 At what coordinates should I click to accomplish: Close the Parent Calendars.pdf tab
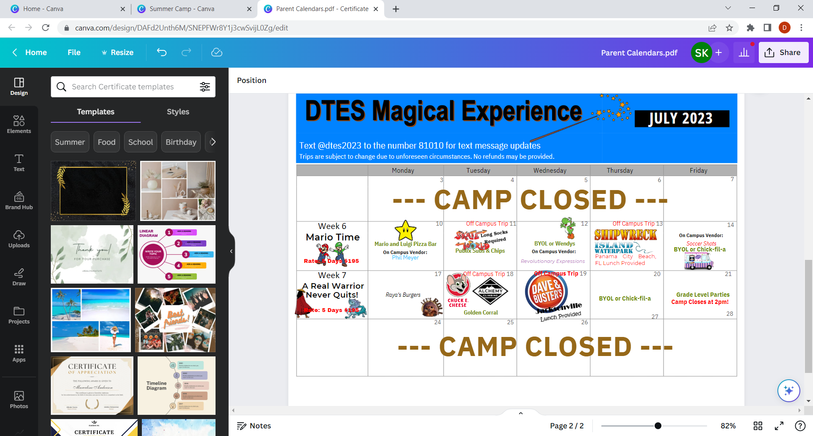[x=376, y=9]
